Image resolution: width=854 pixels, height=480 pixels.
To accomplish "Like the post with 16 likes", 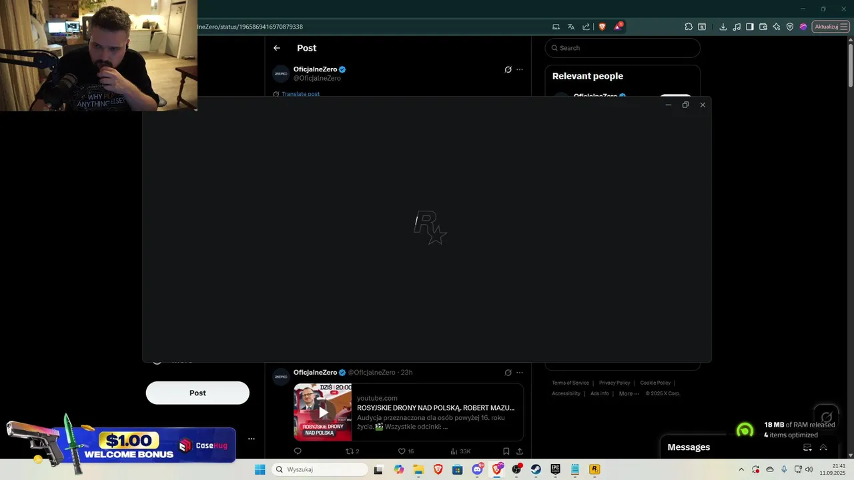I will (406, 451).
